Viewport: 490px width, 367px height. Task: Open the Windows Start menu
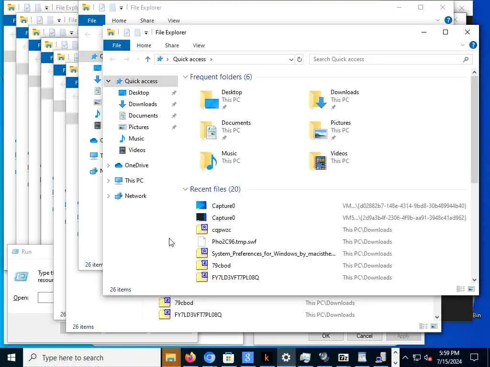pos(11,357)
